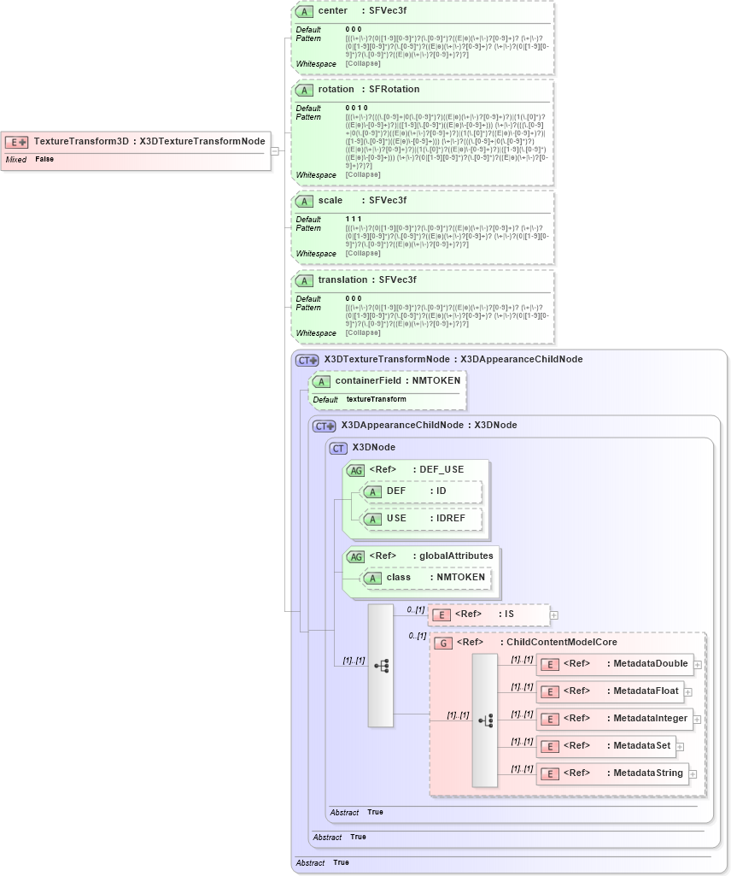Click the choice compositor icon in ChildContentModelCore
The image size is (731, 876).
485,720
